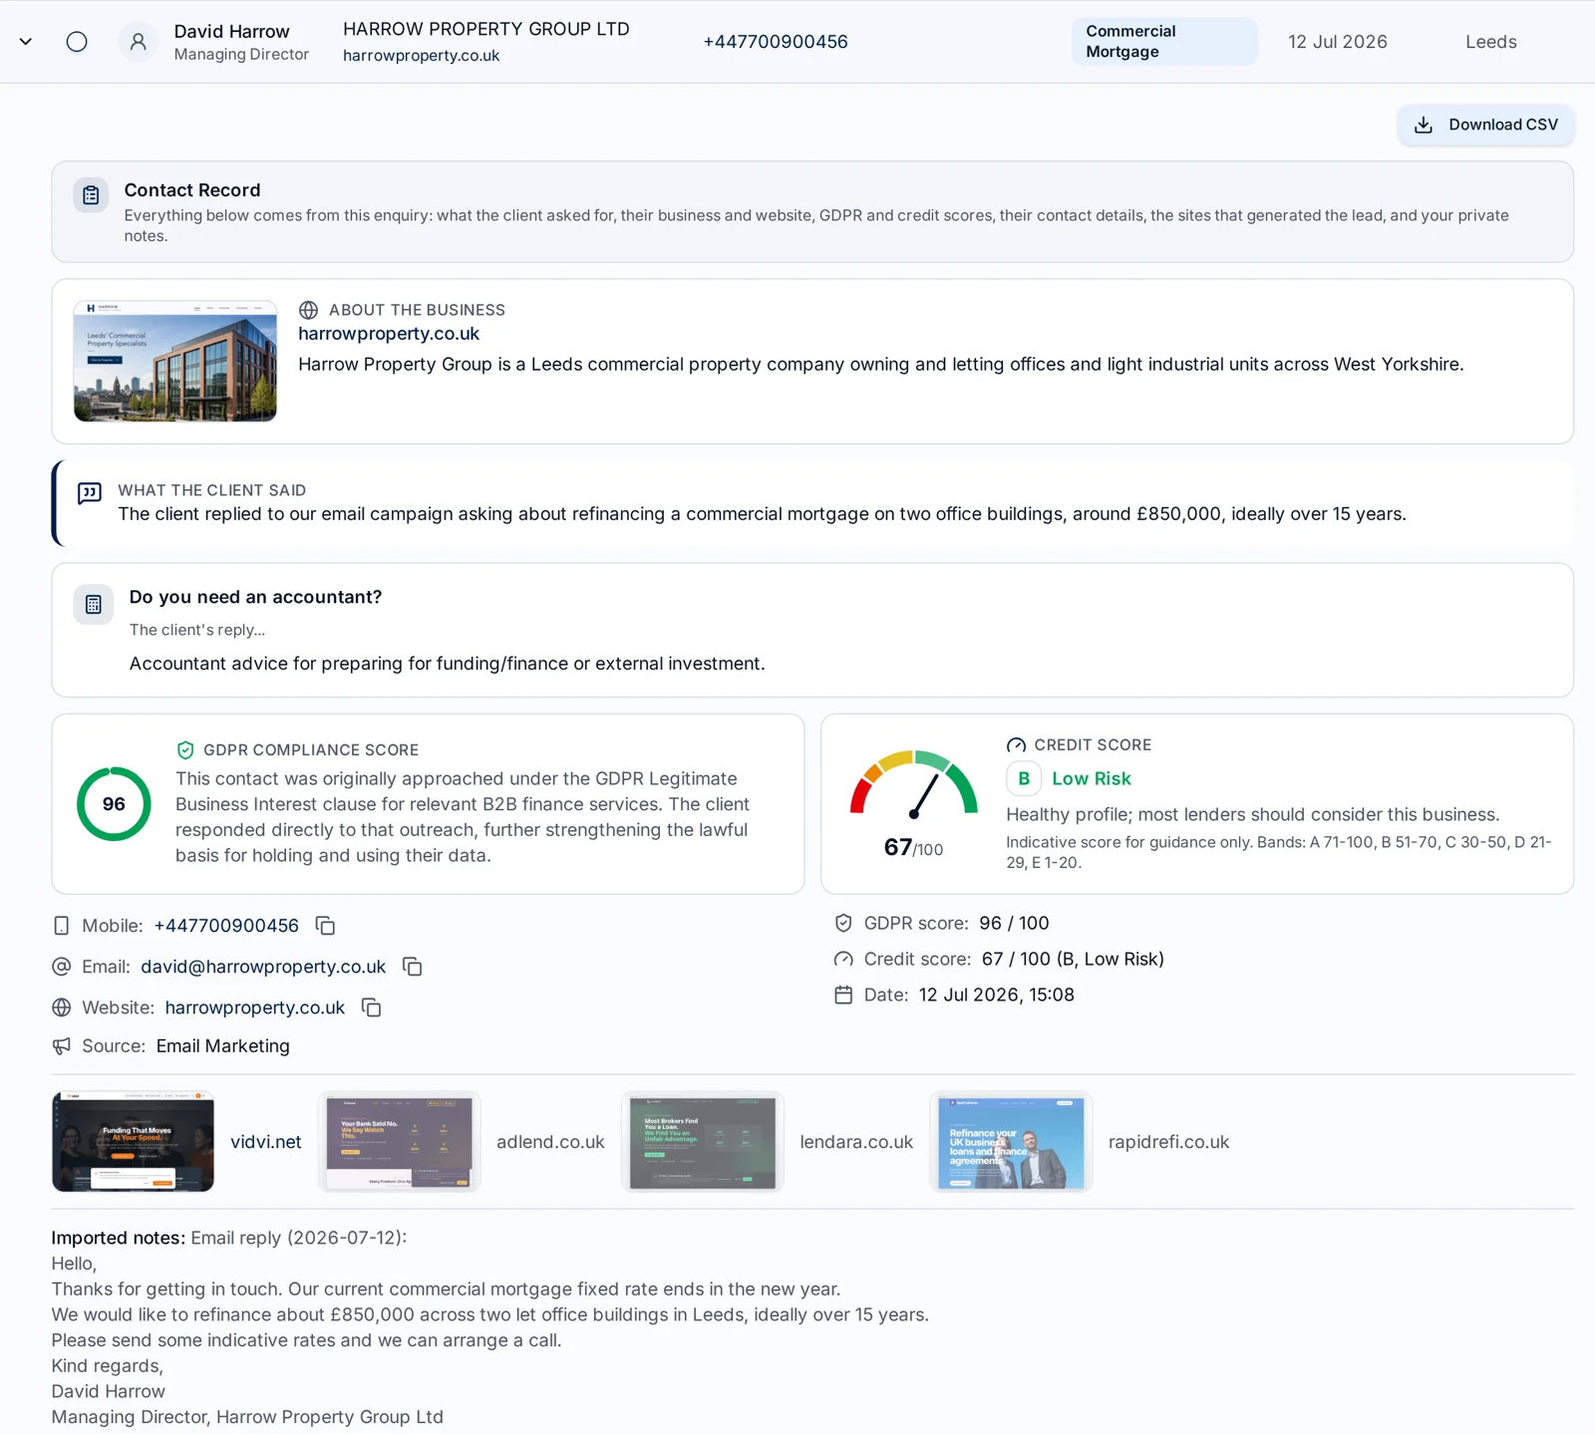
Task: Click the accountant calculator icon
Action: [94, 604]
